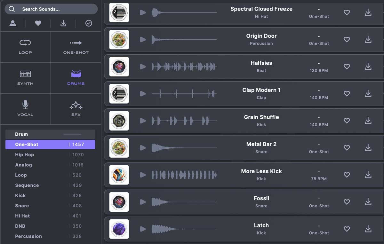Download the Origin Door percussion sound
Viewport: 384px width, 244px height.
tap(368, 40)
